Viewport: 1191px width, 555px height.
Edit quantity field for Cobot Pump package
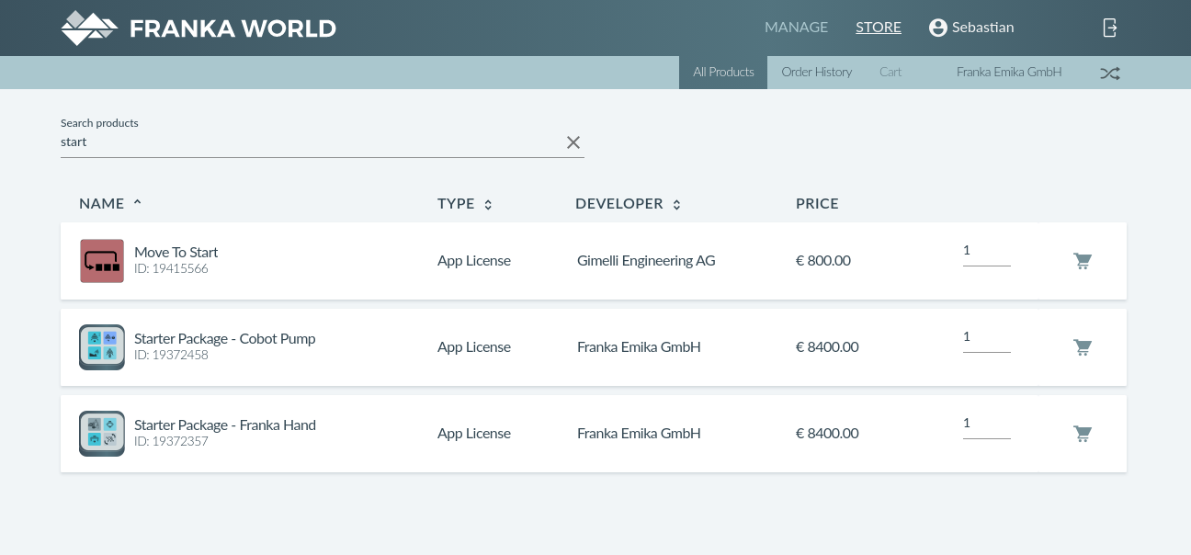(987, 338)
